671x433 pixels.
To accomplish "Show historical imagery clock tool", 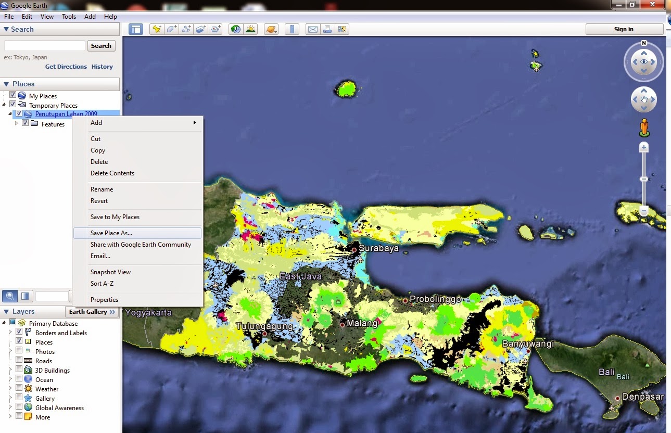I will point(236,29).
